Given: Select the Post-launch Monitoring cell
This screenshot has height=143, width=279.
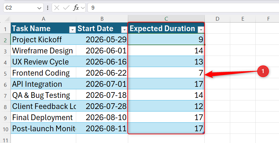Looking at the screenshot, I should click(x=43, y=128).
